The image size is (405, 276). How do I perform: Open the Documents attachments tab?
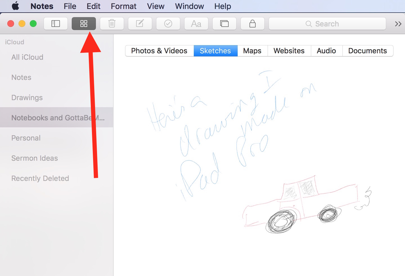(x=368, y=51)
